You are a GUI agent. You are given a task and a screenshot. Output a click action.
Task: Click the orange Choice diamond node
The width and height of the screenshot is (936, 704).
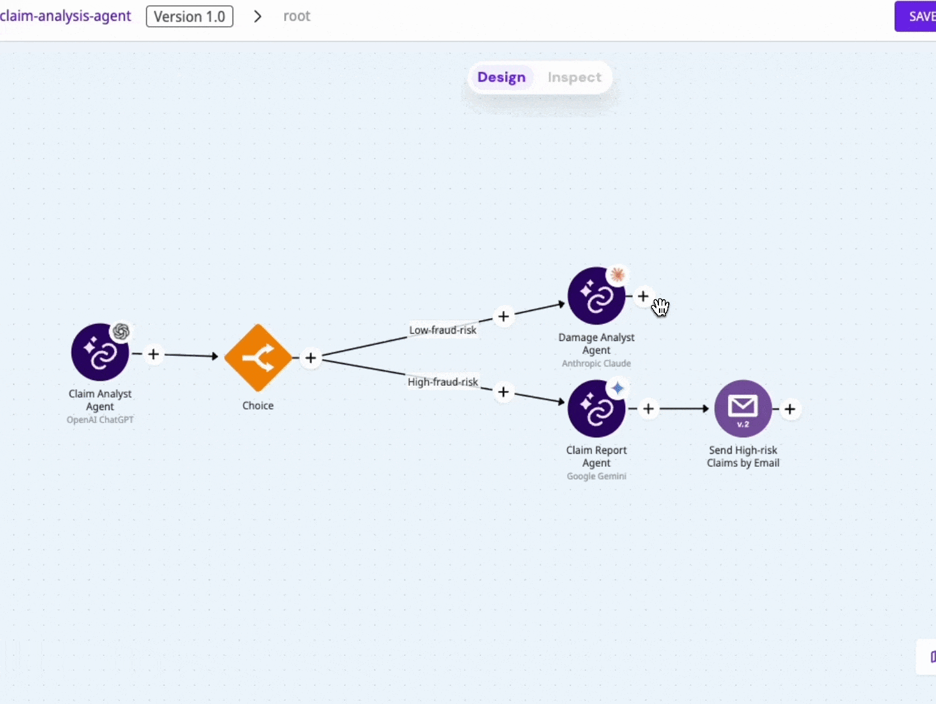tap(258, 358)
